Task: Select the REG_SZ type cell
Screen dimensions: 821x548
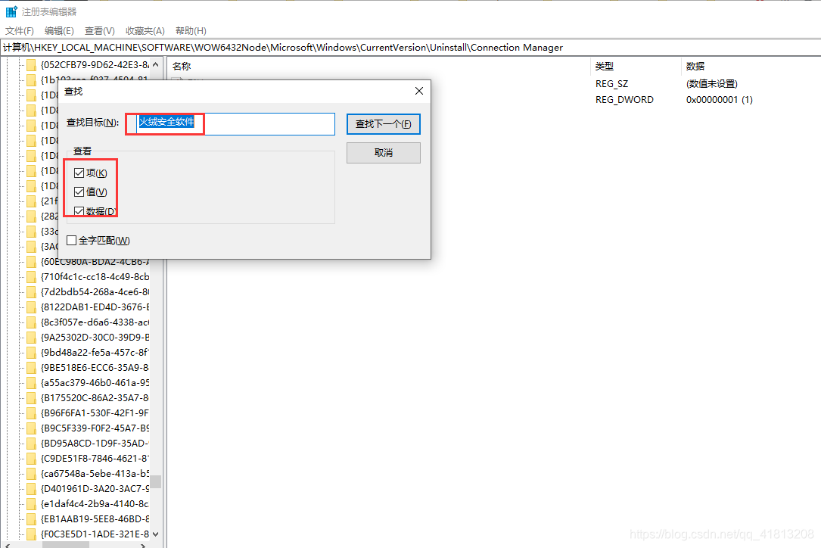Action: point(611,84)
